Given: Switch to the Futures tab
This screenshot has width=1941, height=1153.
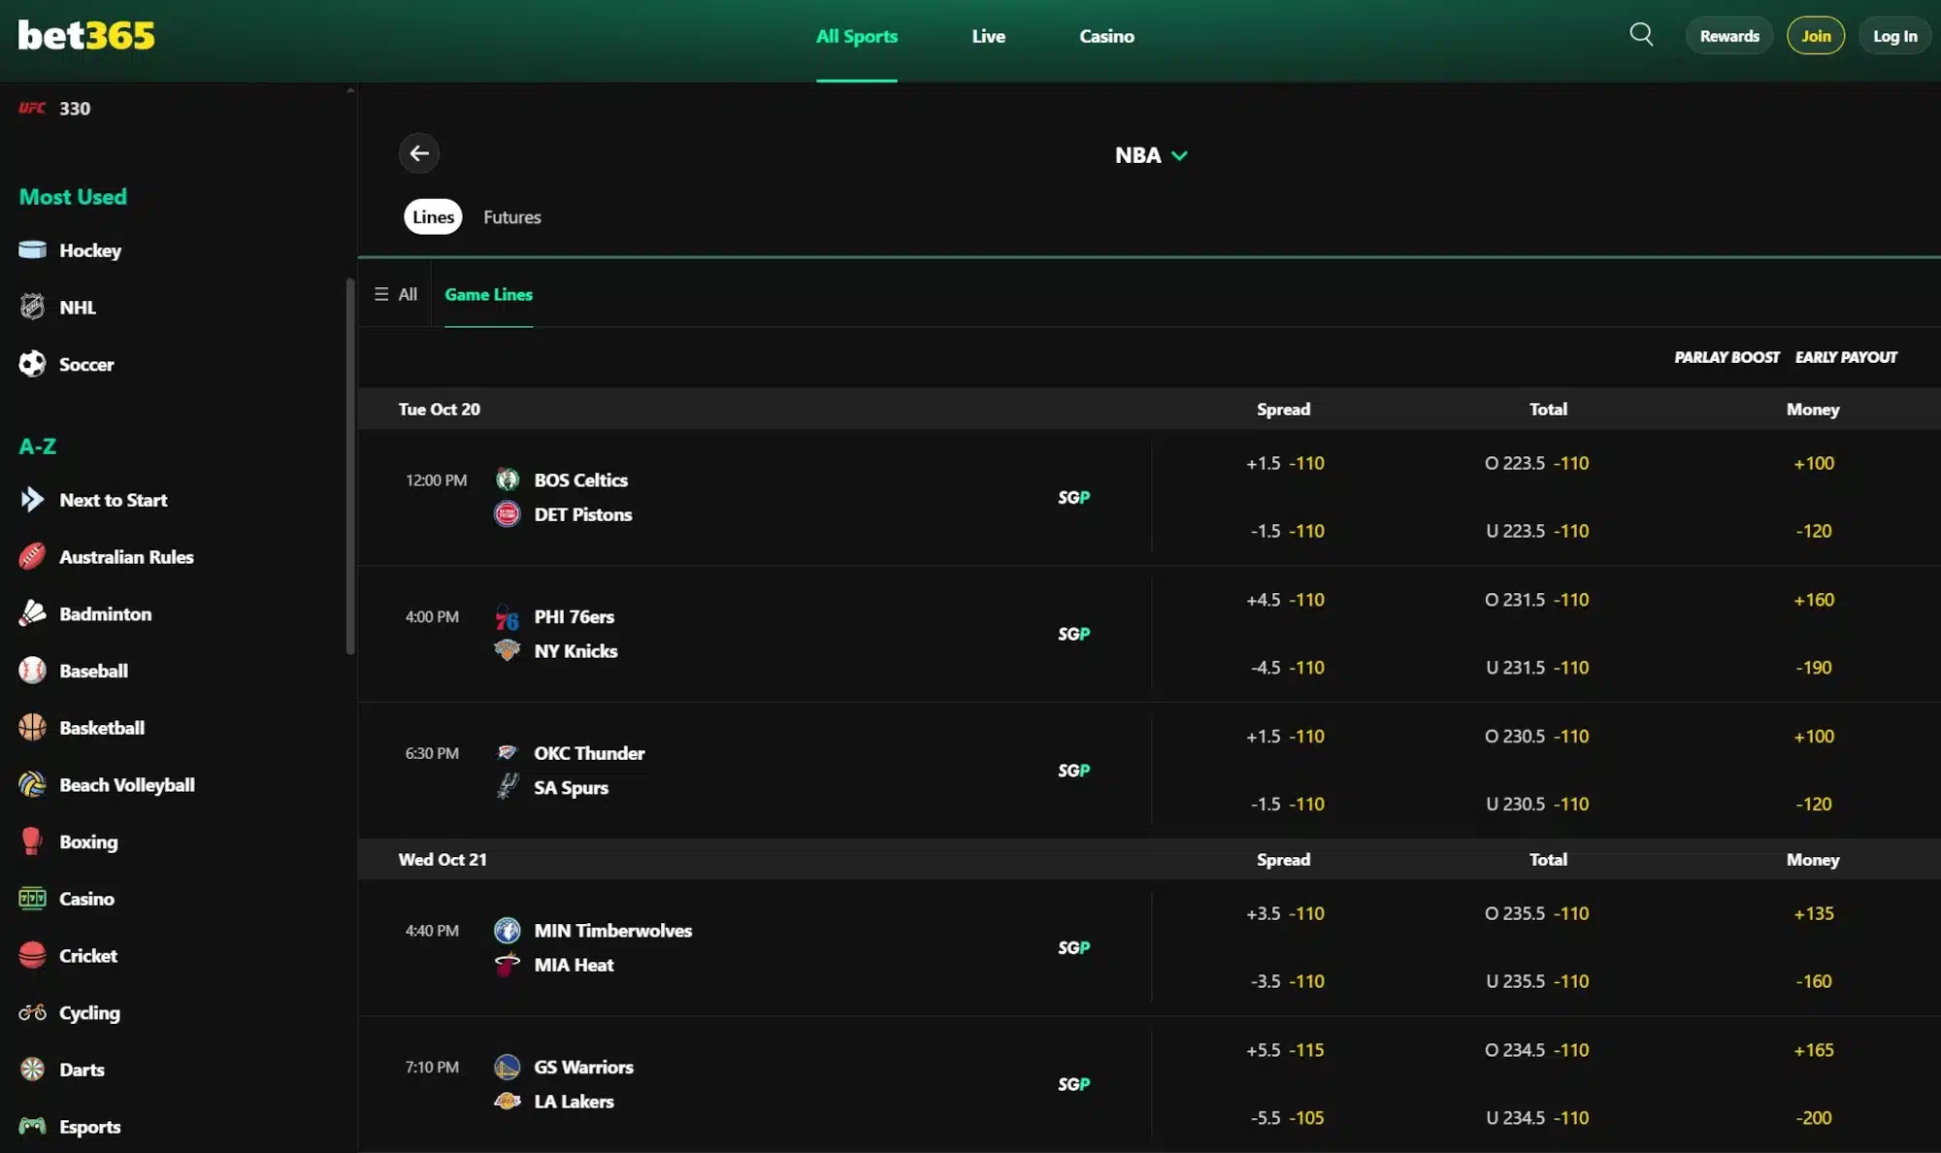Looking at the screenshot, I should click(512, 217).
